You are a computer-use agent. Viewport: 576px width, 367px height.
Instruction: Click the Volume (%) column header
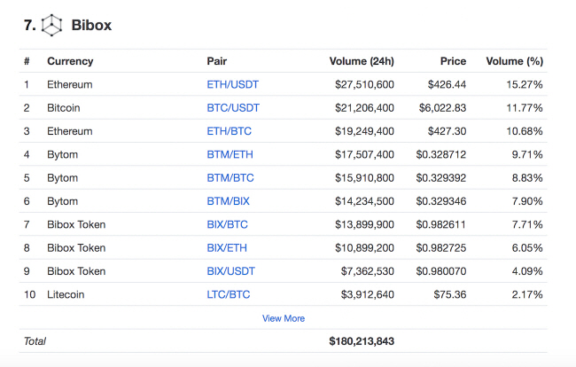tap(514, 61)
